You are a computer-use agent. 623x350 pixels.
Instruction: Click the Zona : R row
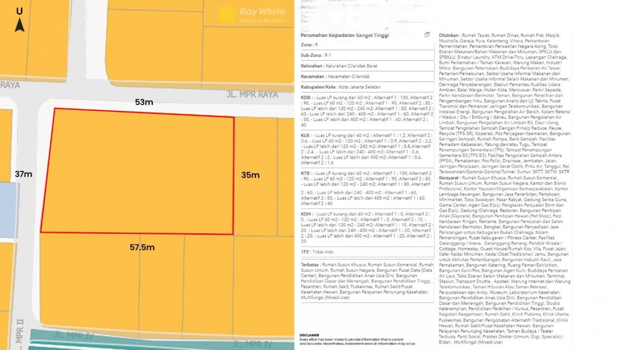click(x=367, y=45)
